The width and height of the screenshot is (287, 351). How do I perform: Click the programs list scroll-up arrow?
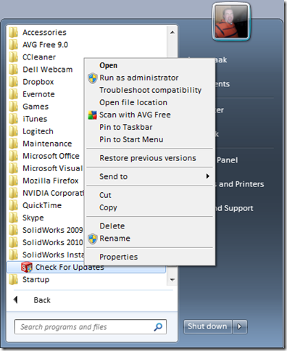pos(172,32)
